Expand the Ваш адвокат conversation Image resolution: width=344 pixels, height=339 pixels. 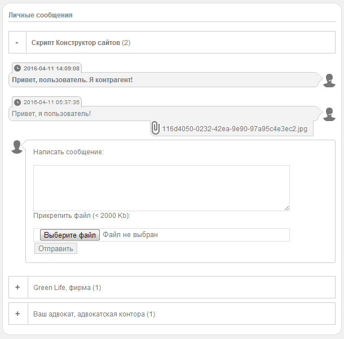pyautogui.click(x=17, y=314)
